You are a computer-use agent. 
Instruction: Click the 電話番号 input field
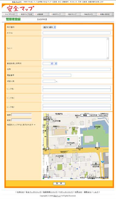point(57,75)
